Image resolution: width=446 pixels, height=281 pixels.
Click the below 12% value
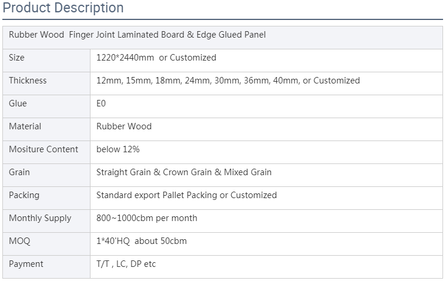tap(118, 149)
